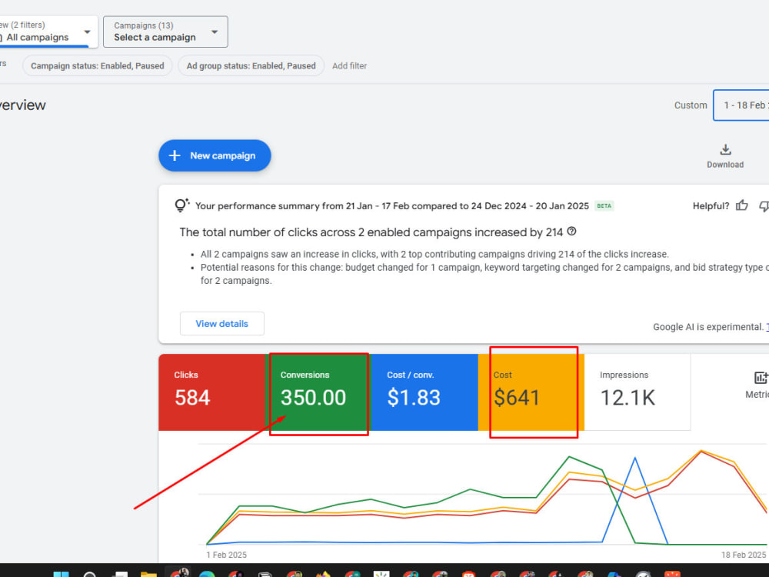769x577 pixels.
Task: Click the Campaign status: Enabled, Paused filter chip
Action: click(97, 65)
